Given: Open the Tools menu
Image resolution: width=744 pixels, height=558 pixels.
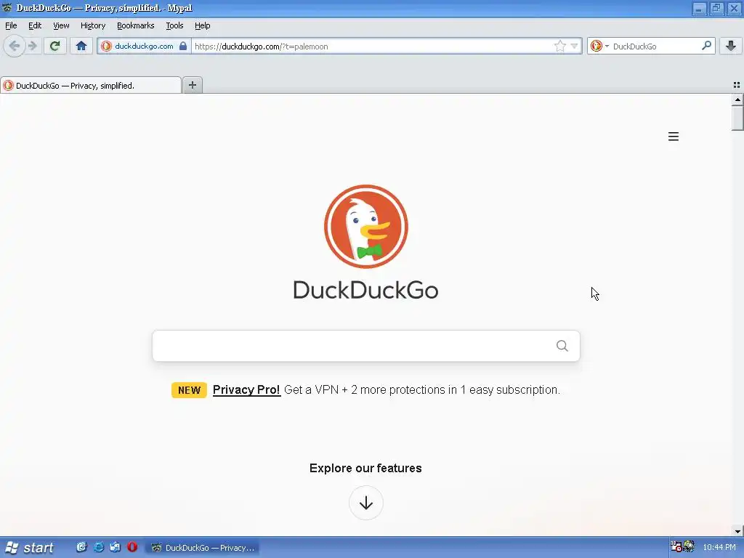Looking at the screenshot, I should click(174, 25).
